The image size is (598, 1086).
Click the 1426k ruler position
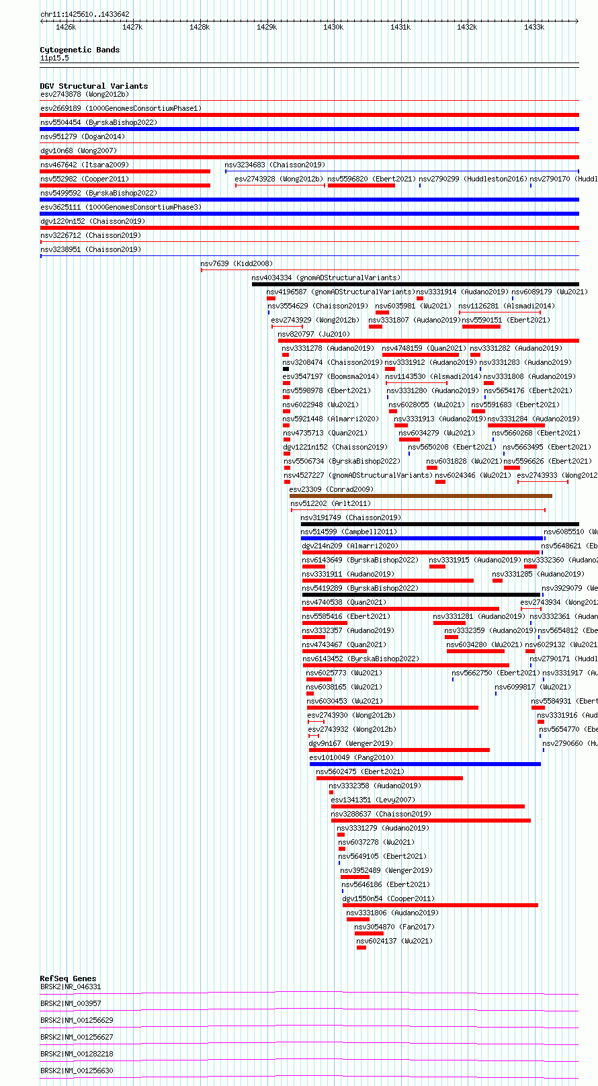[66, 27]
